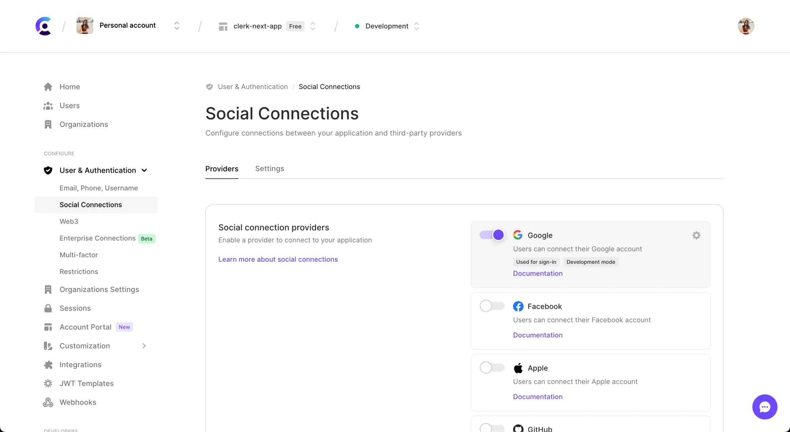The image size is (790, 432).
Task: Click the user profile avatar top right
Action: [x=745, y=25]
